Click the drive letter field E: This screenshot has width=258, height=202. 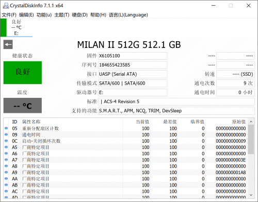[x=133, y=92]
